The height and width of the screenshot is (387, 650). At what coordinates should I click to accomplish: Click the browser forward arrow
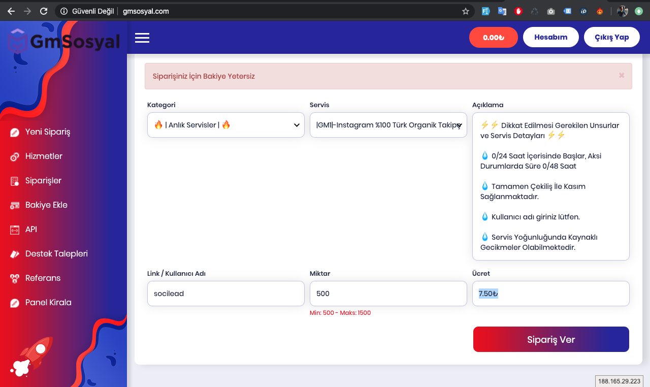pos(27,11)
